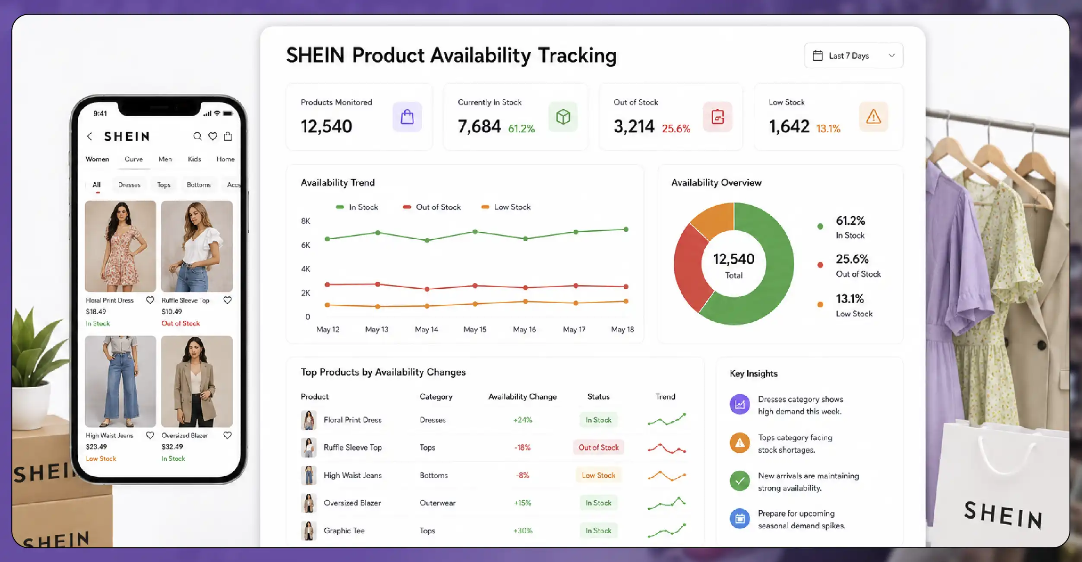Choose the Tops category filter chip

(x=163, y=185)
